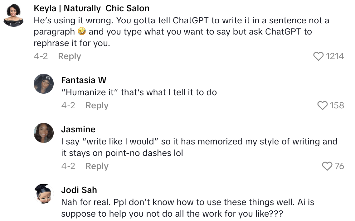Open Keyla's profile picture
The height and width of the screenshot is (221, 355).
[14, 16]
